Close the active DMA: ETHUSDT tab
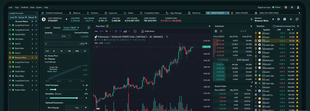The height and width of the screenshot is (111, 310). (228, 13)
